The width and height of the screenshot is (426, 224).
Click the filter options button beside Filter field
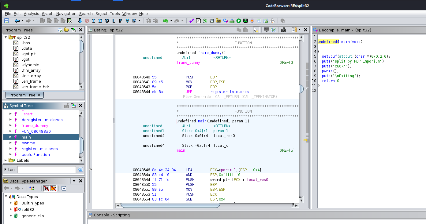click(x=80, y=169)
